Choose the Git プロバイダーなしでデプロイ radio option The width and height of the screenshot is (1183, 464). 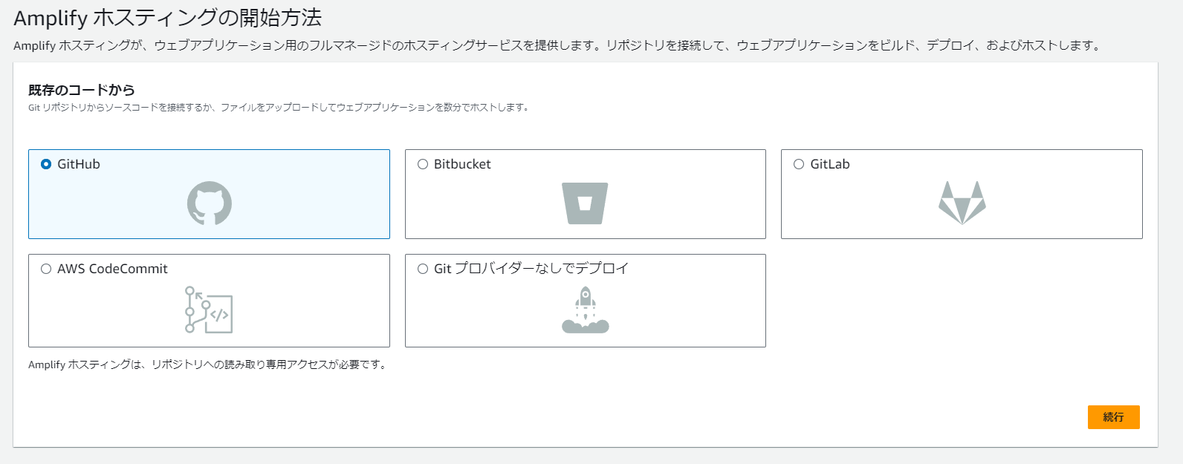[x=423, y=269]
